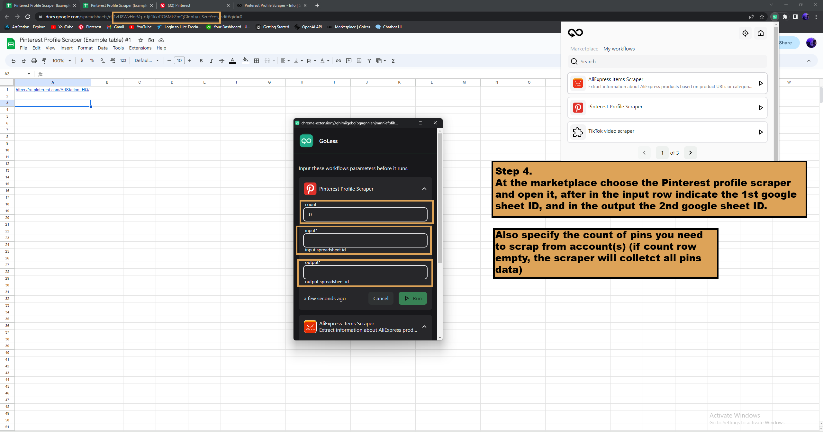Increase decimal places icon
This screenshot has height=432, width=823.
(x=113, y=60)
